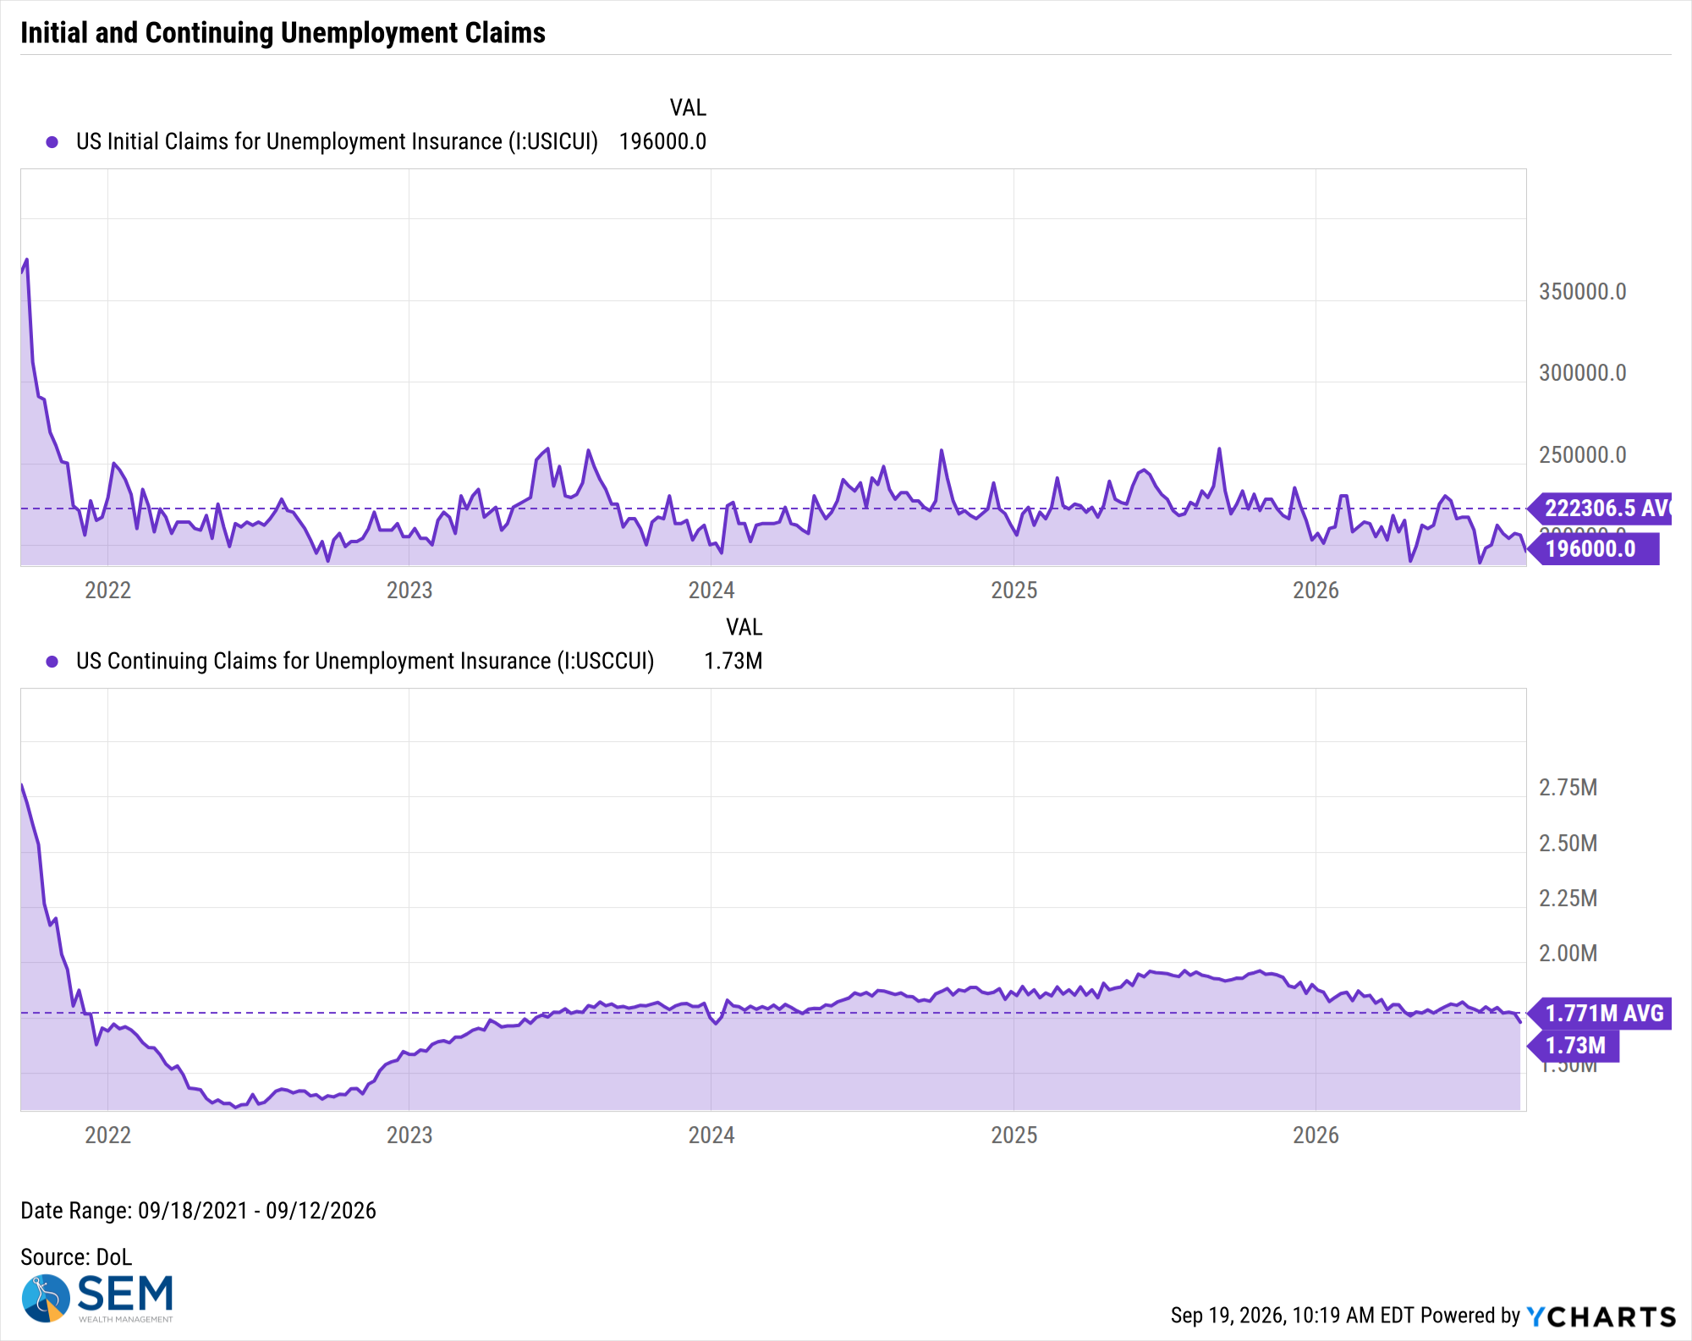Viewport: 1692px width, 1341px height.
Task: Click the Continuing Claims legend purple dot
Action: (x=52, y=662)
